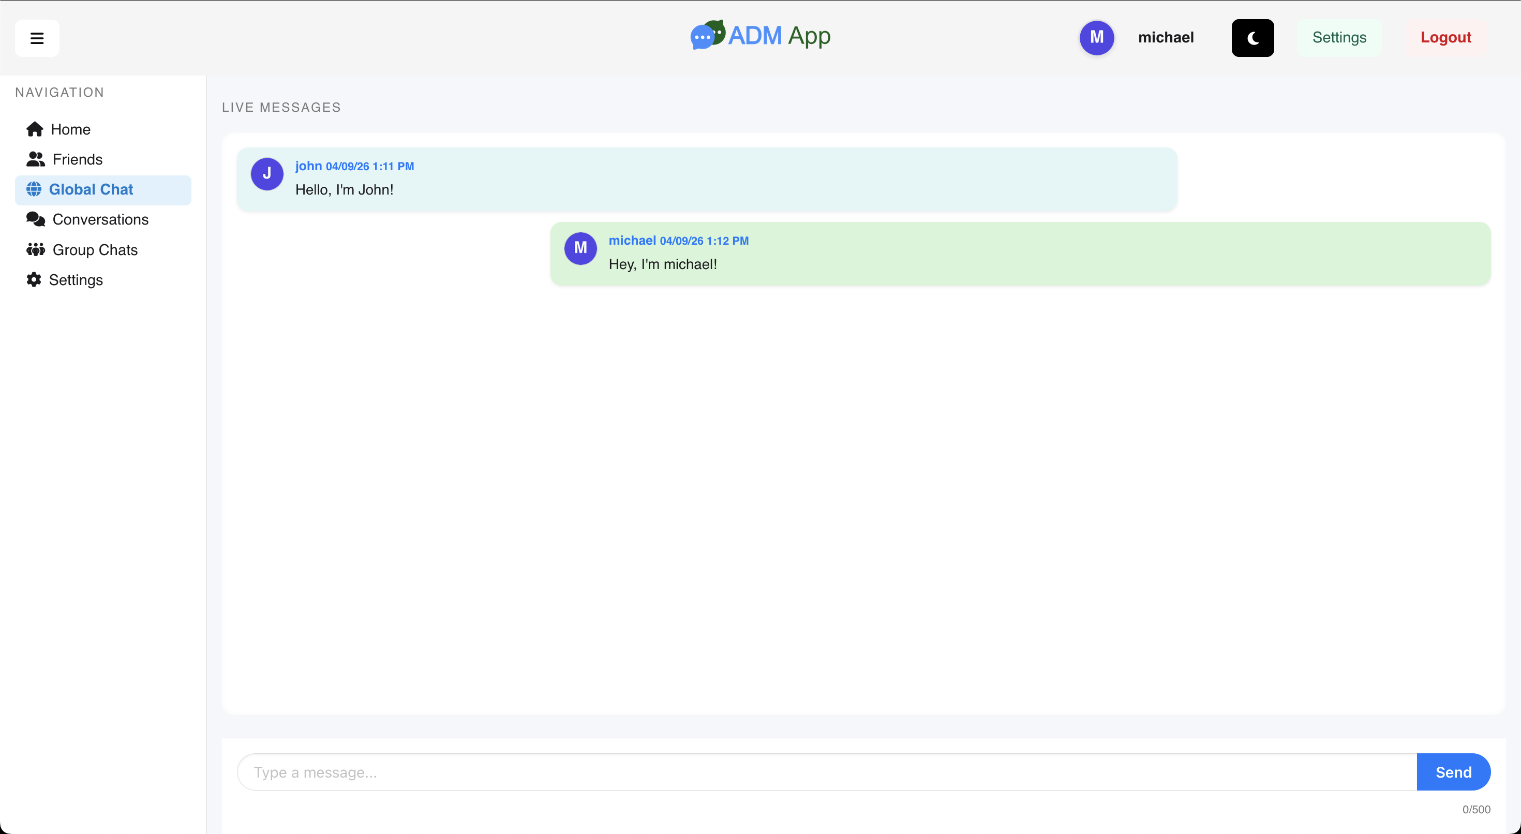Toggle the hamburger sidebar menu button

point(37,38)
